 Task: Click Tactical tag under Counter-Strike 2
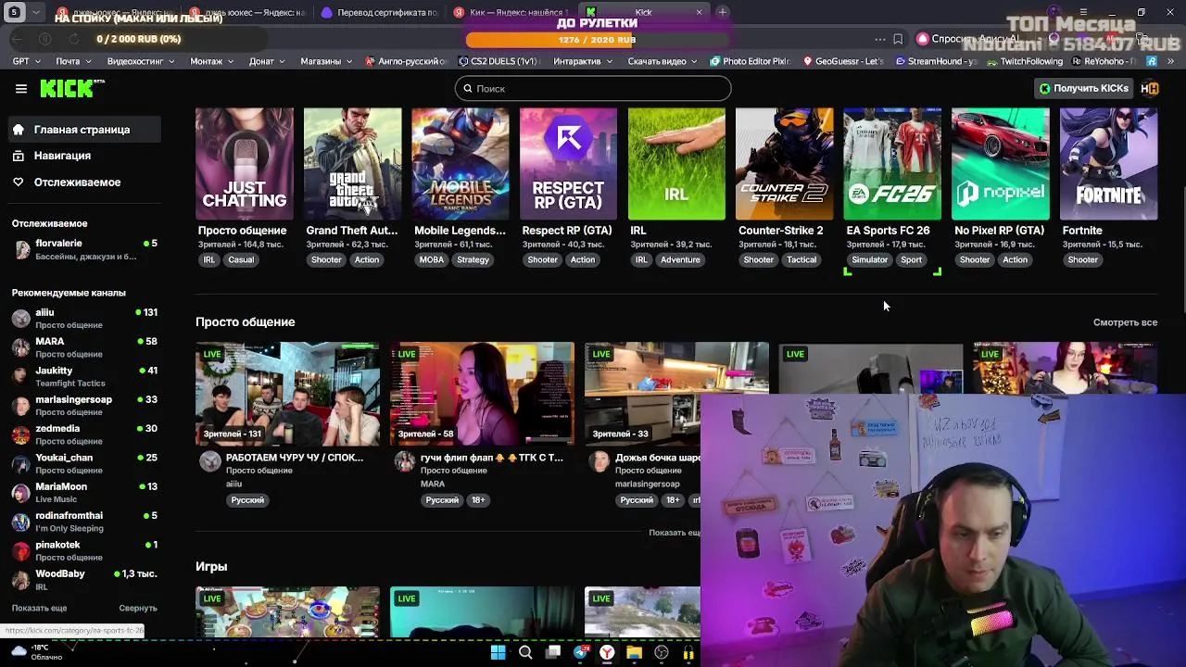pyautogui.click(x=801, y=259)
